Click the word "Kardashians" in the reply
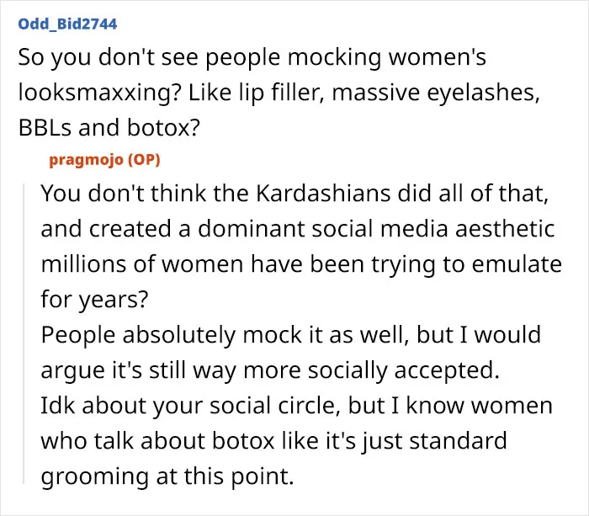 click(323, 193)
